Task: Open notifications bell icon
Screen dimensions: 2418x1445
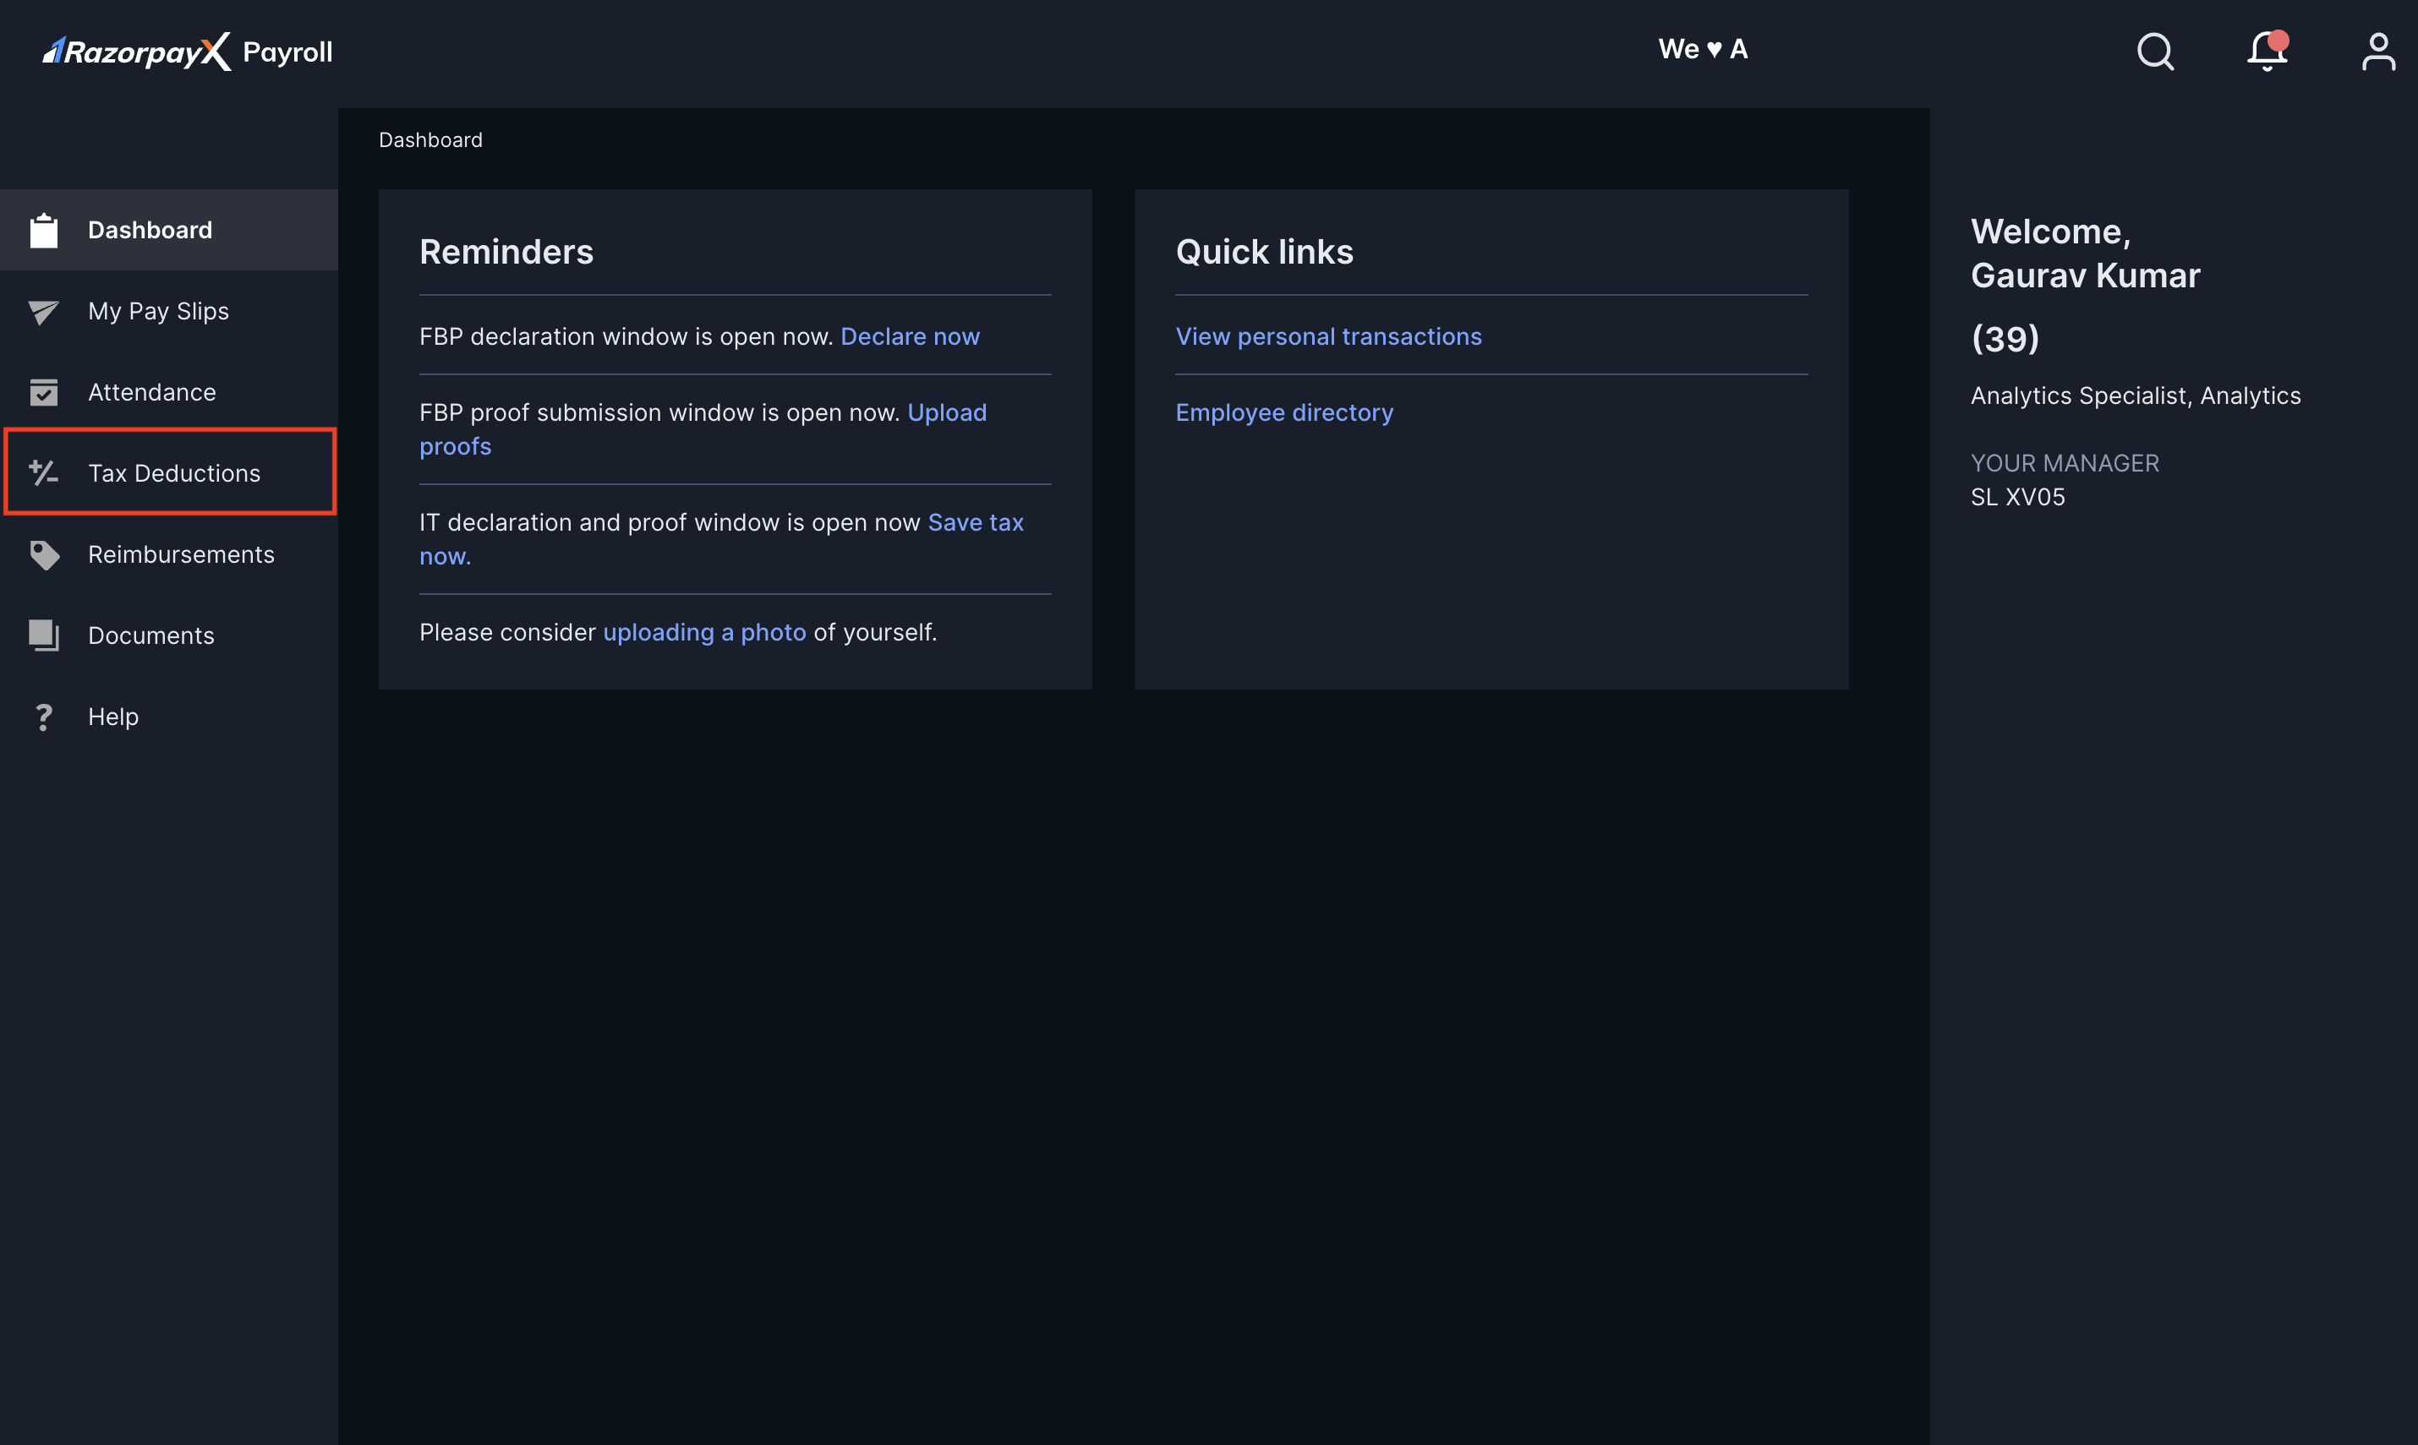Action: click(2268, 51)
